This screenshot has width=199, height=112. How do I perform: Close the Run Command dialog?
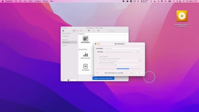95,44
